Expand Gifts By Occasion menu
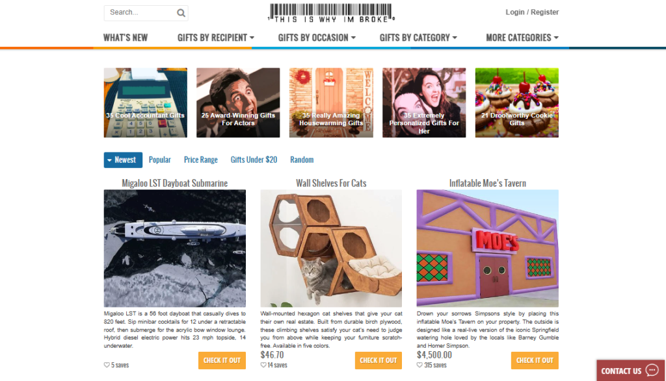 [317, 38]
